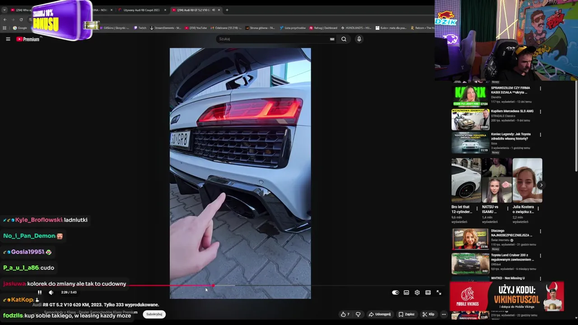Image resolution: width=578 pixels, height=325 pixels.
Task: Go back with the browser back arrow
Action: click(5, 19)
